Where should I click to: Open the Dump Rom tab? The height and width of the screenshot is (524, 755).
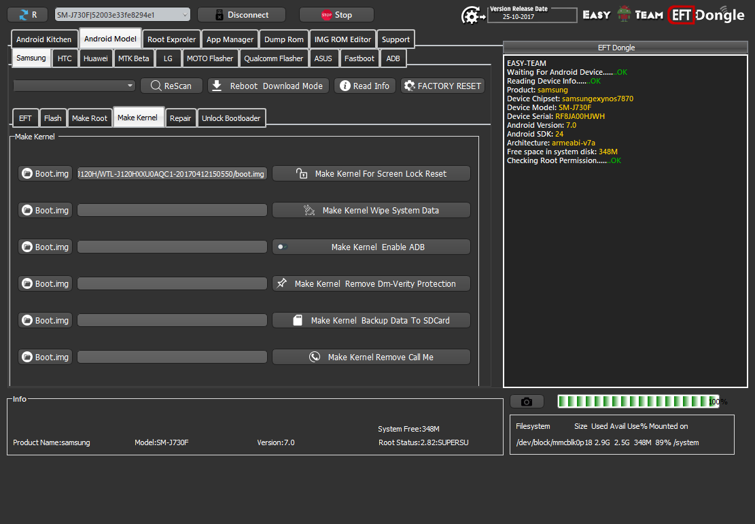point(284,39)
